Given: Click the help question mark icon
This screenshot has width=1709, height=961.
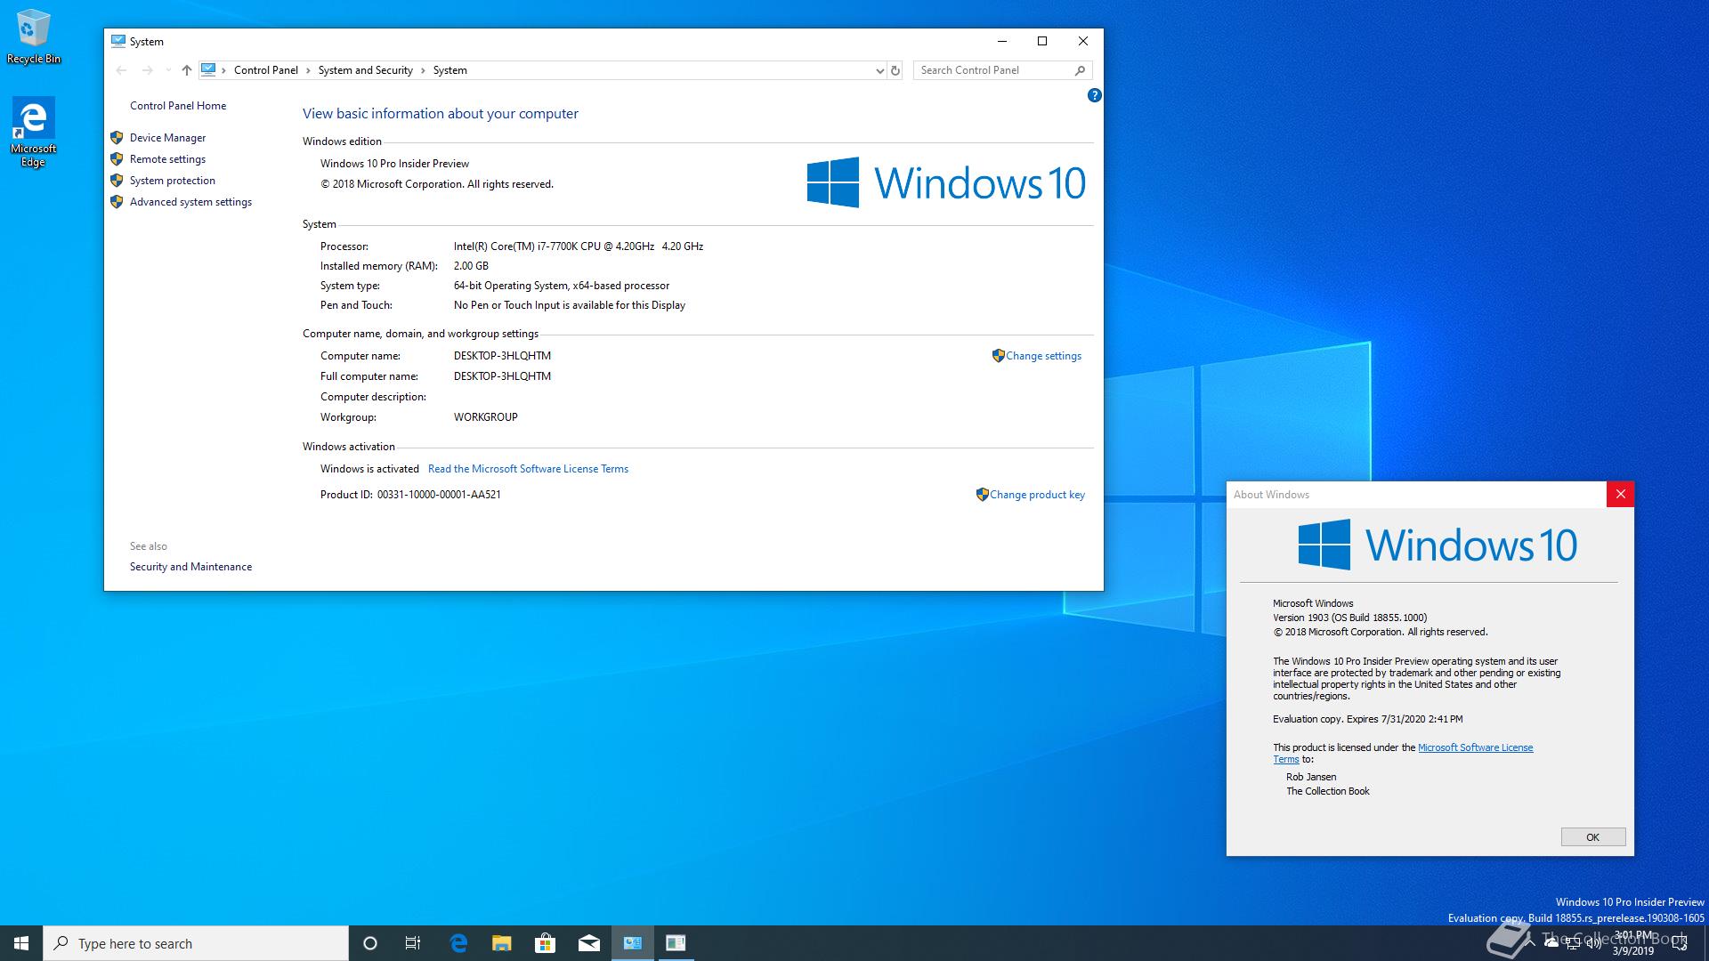Looking at the screenshot, I should click(1094, 95).
